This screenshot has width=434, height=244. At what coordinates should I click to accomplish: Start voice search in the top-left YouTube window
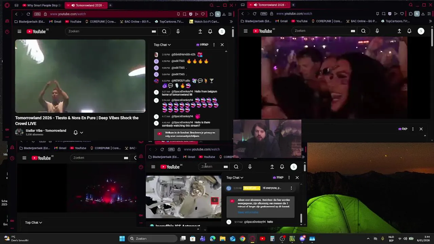178,32
